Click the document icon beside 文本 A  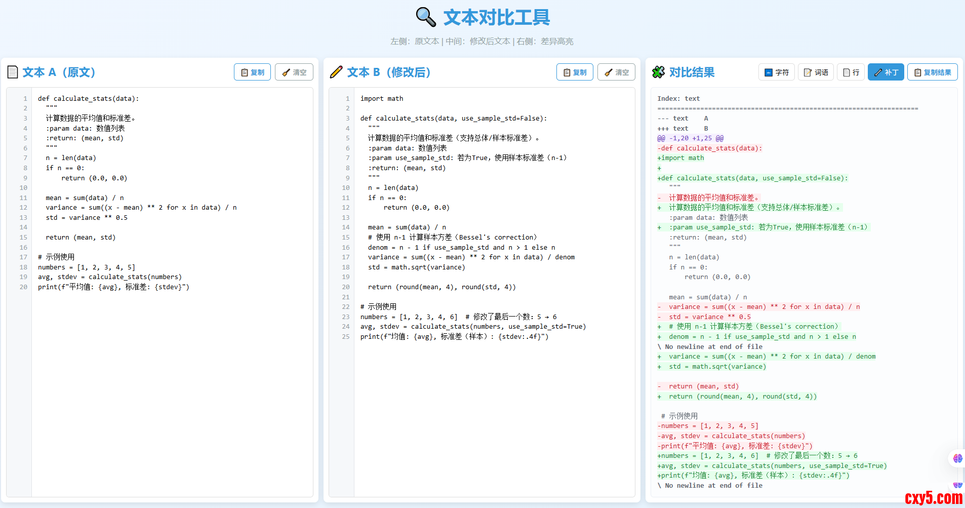(x=13, y=72)
